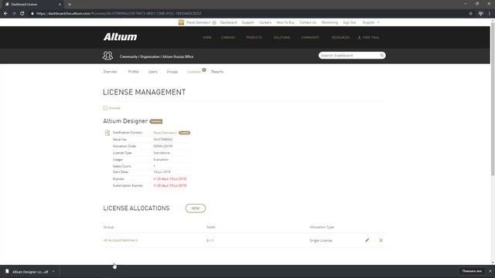Click the community people icon

coord(108,56)
